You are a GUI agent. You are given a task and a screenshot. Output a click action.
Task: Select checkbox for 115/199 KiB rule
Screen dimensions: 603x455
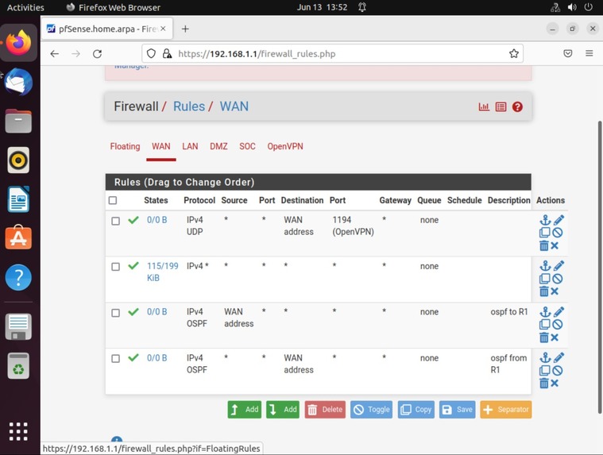[115, 267]
